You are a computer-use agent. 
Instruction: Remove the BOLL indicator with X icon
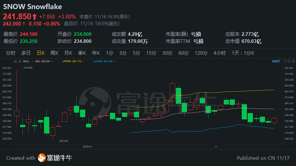click(20, 61)
